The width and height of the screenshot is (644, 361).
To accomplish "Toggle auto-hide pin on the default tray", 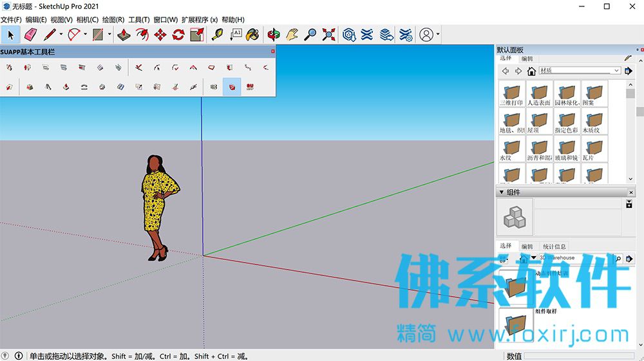I will click(638, 50).
